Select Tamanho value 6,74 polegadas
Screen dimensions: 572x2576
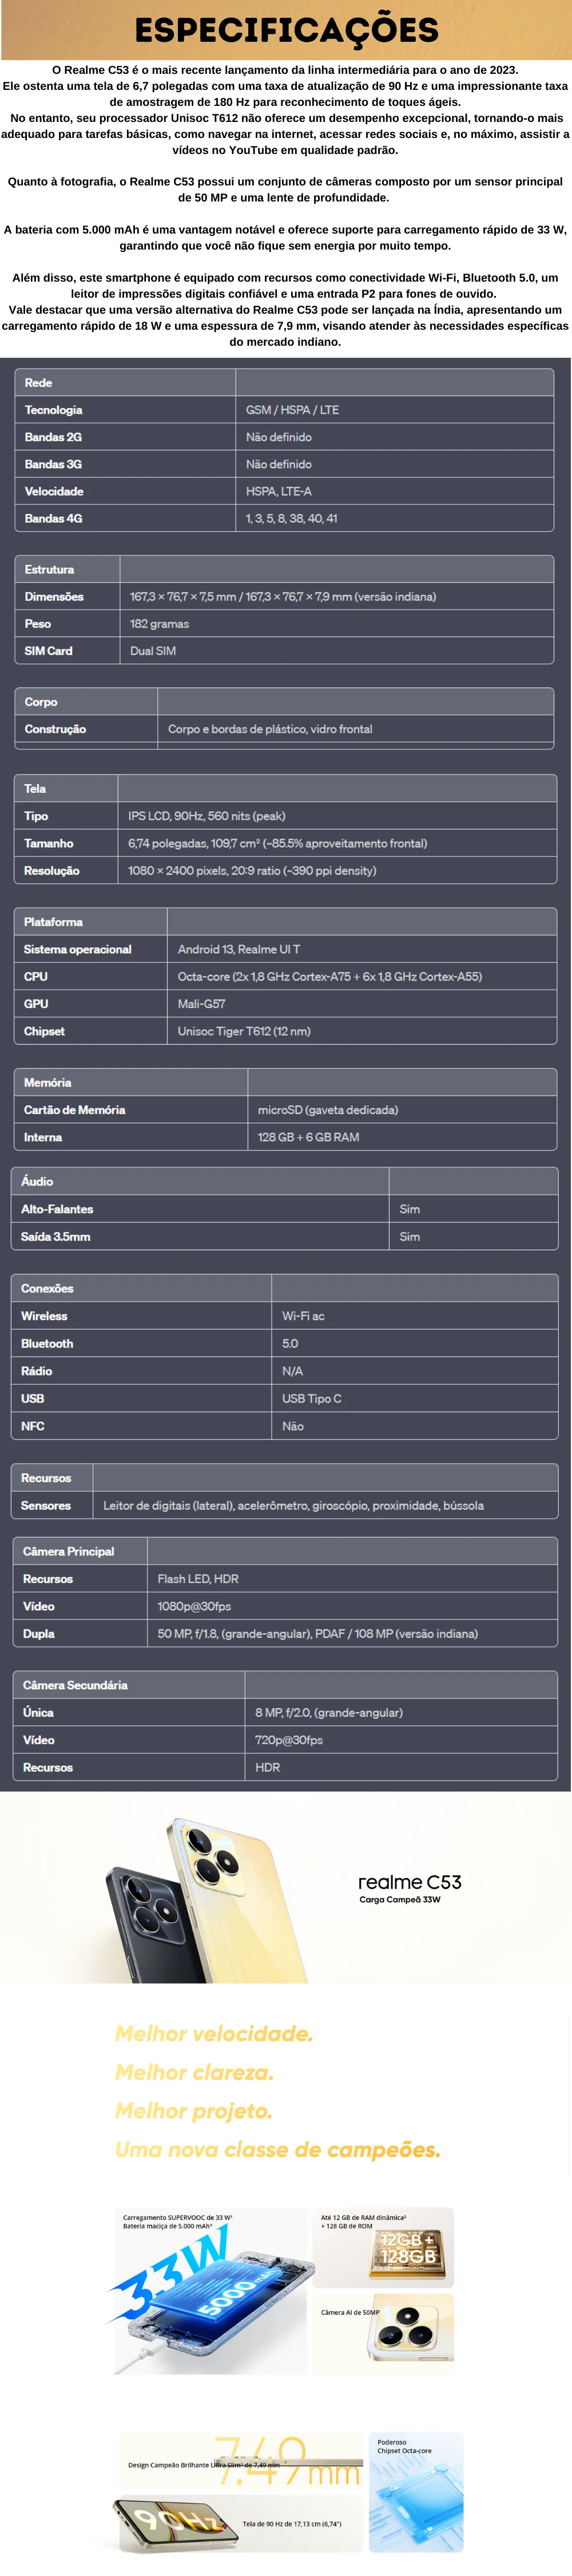277,843
